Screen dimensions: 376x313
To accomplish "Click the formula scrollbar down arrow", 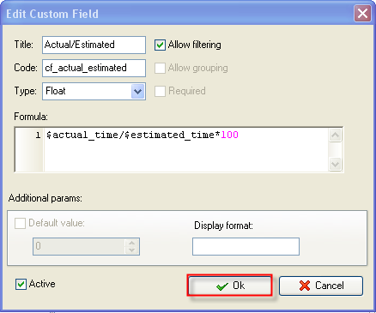I will (x=335, y=165).
